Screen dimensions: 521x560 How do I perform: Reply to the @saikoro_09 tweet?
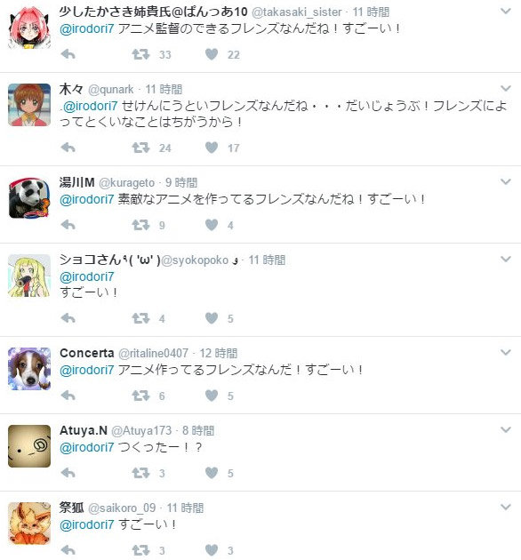[68, 550]
